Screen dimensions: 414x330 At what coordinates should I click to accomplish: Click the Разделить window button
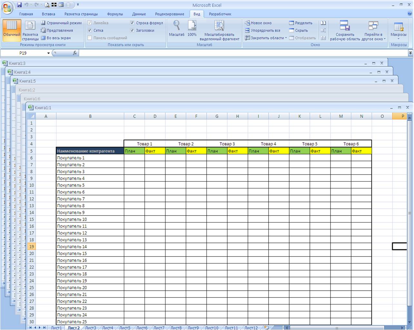coord(301,23)
